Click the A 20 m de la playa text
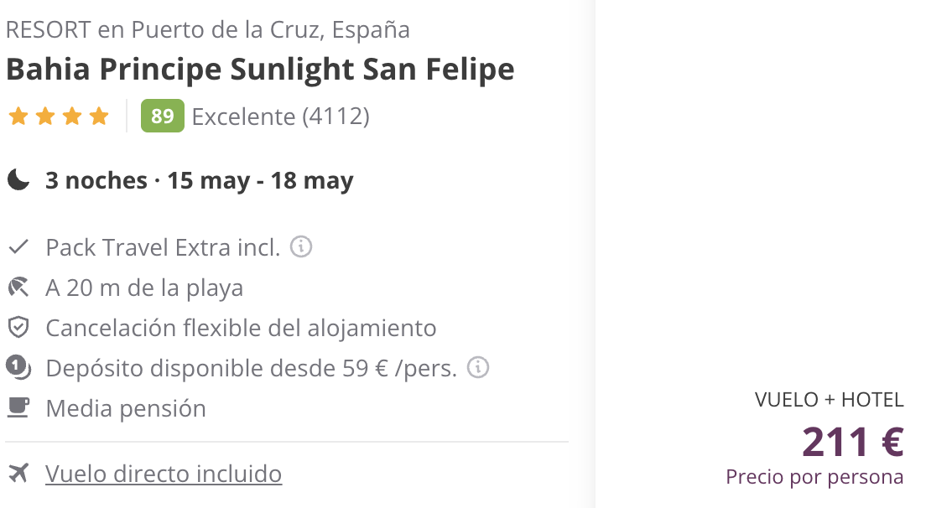Screen dimensions: 926x508 144,288
